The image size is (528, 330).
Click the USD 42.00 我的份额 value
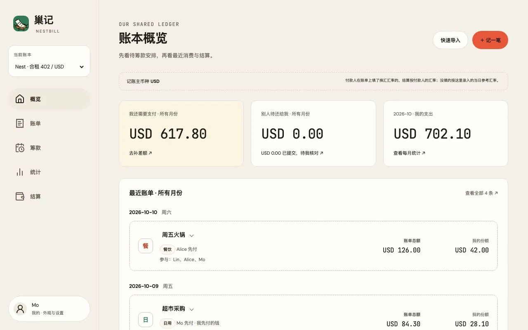(472, 250)
